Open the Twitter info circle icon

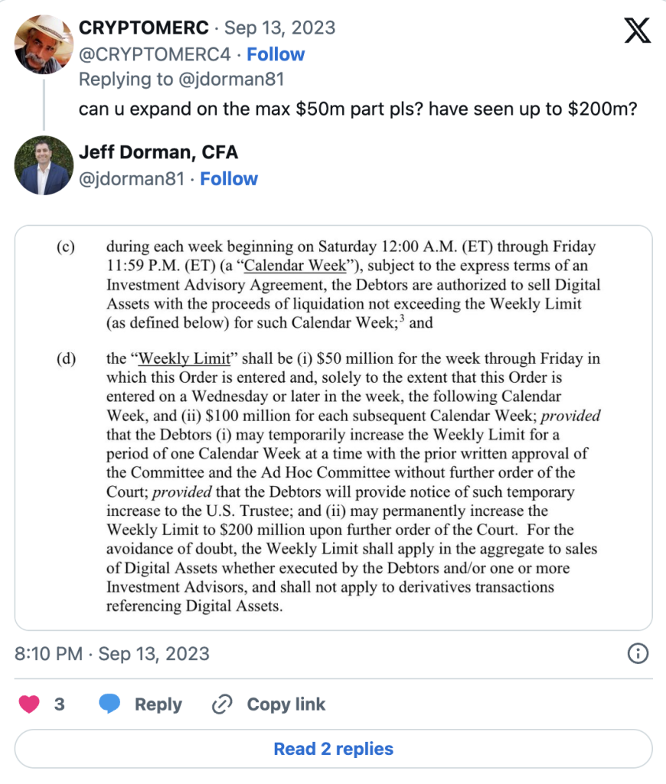click(x=638, y=654)
